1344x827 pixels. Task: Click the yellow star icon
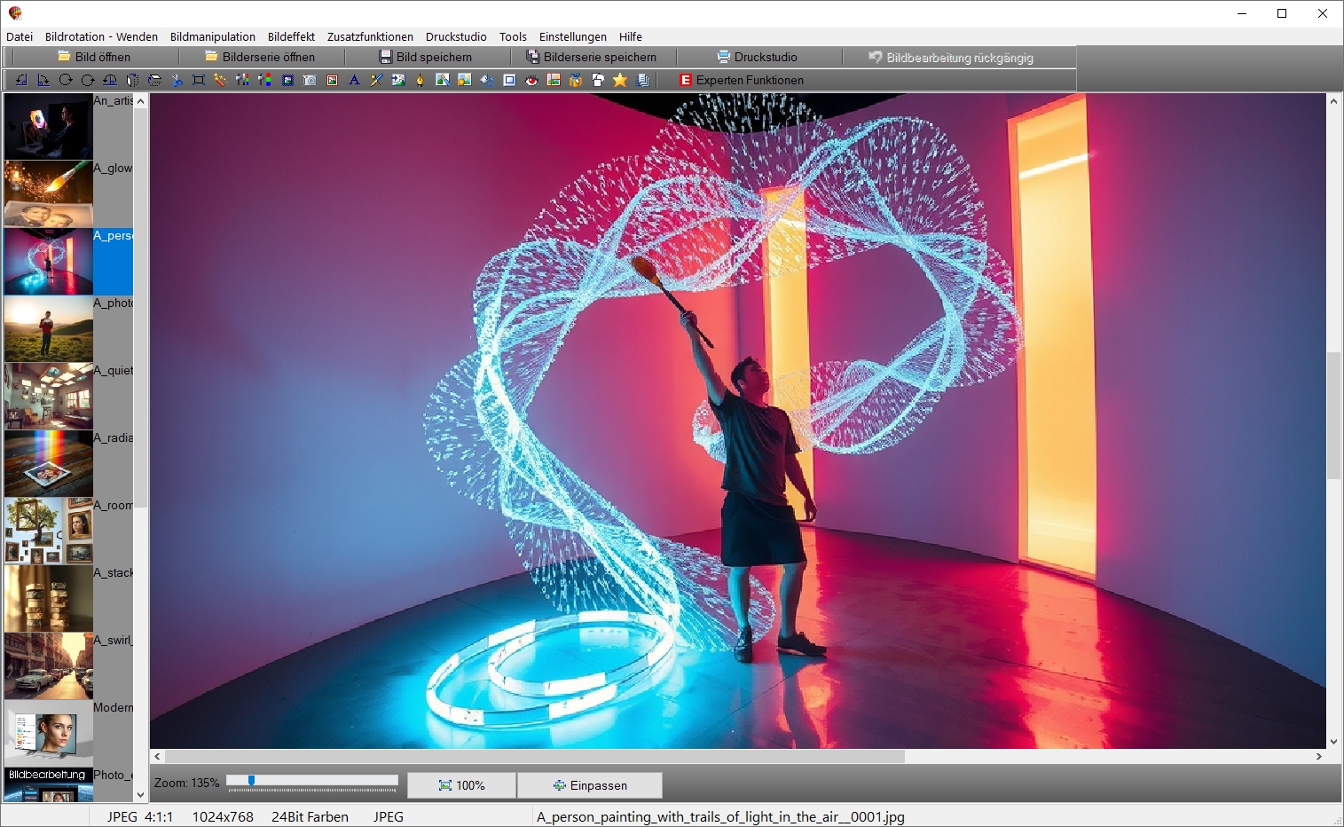click(x=620, y=80)
